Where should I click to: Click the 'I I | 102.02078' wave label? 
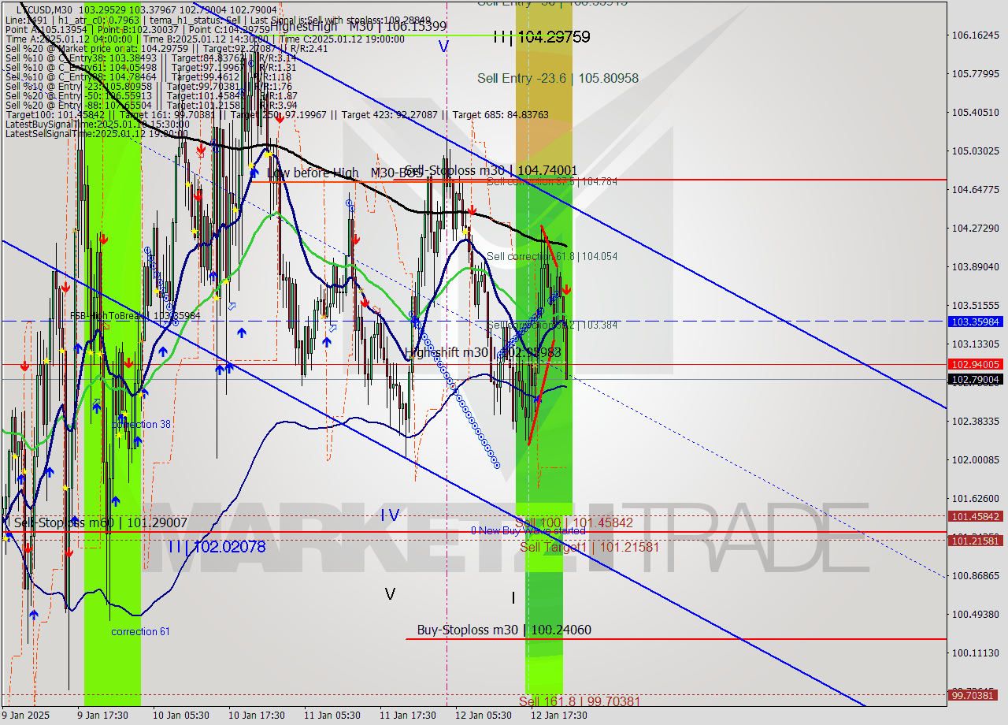point(217,546)
